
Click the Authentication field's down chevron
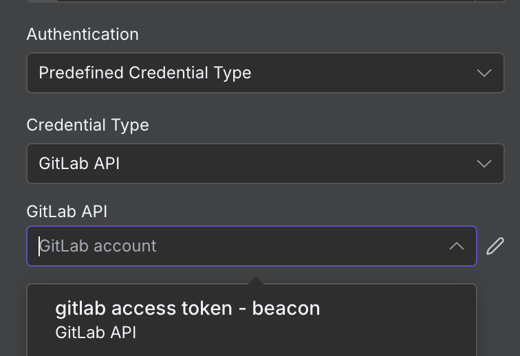point(484,73)
